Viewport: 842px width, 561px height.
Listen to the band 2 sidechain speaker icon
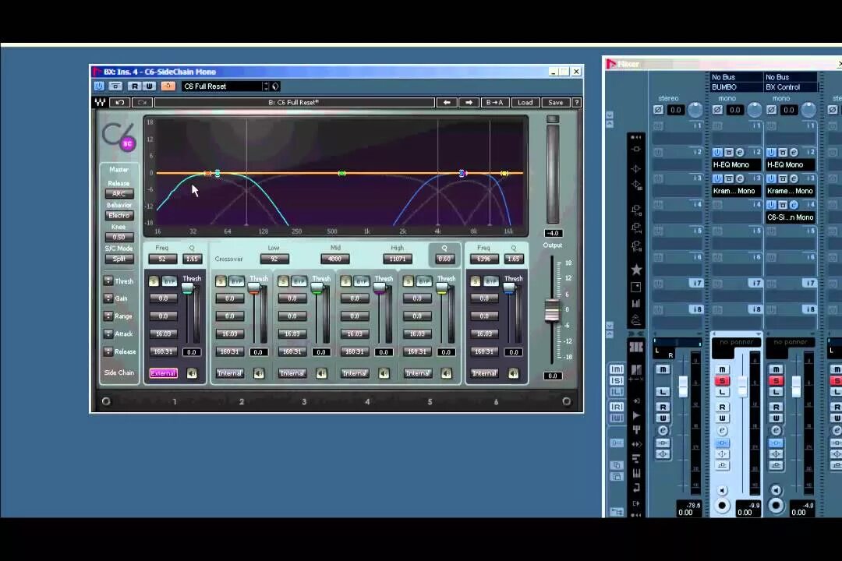(x=259, y=373)
